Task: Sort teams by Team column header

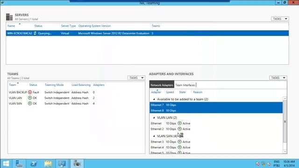Action: [x=13, y=85]
